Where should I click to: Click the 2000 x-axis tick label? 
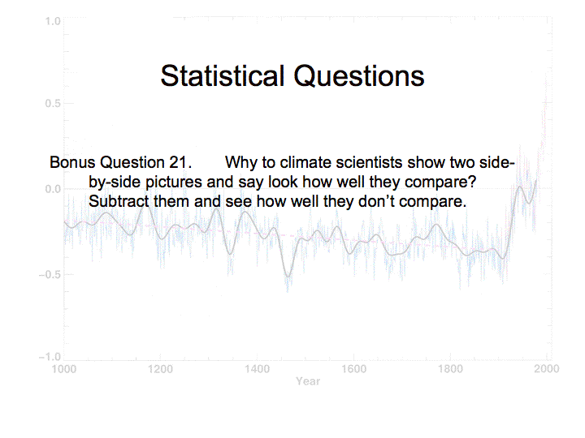tap(546, 368)
